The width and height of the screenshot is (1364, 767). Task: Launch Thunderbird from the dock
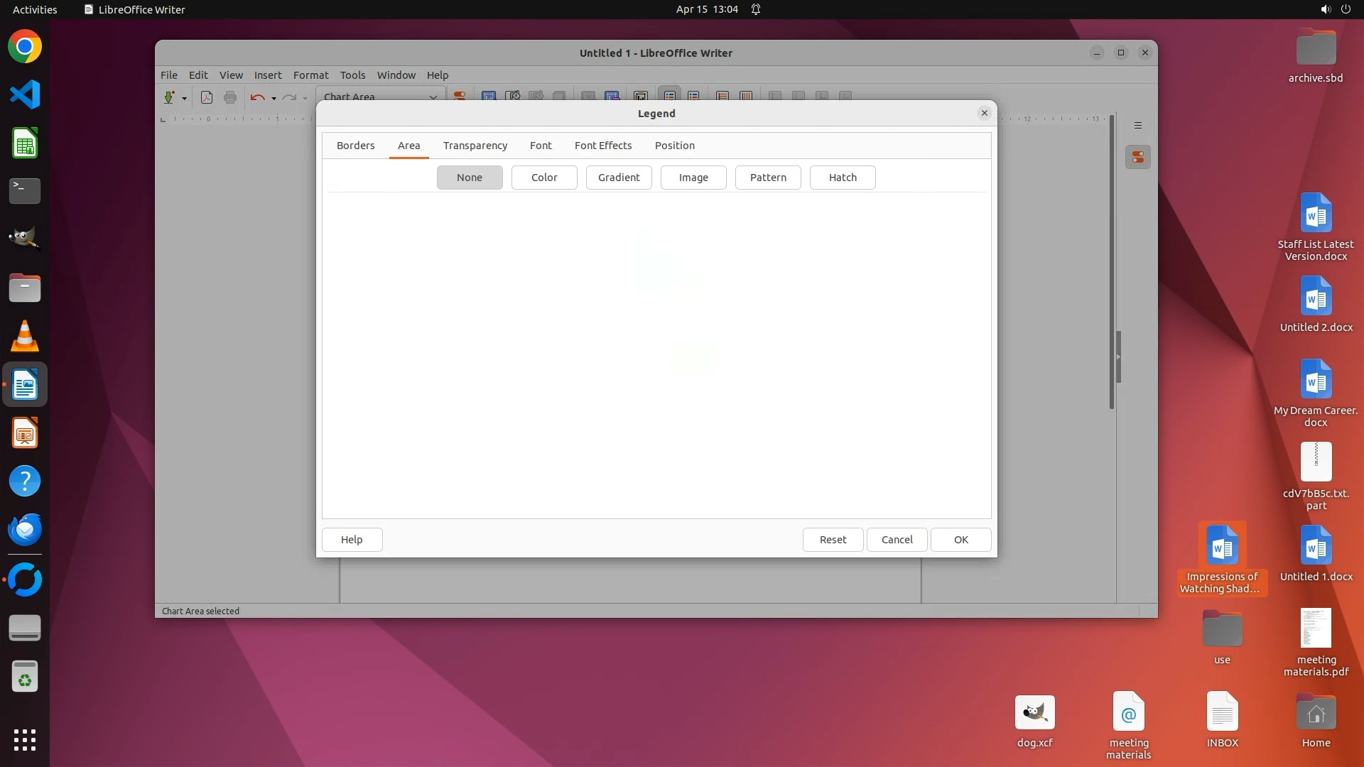pos(25,530)
